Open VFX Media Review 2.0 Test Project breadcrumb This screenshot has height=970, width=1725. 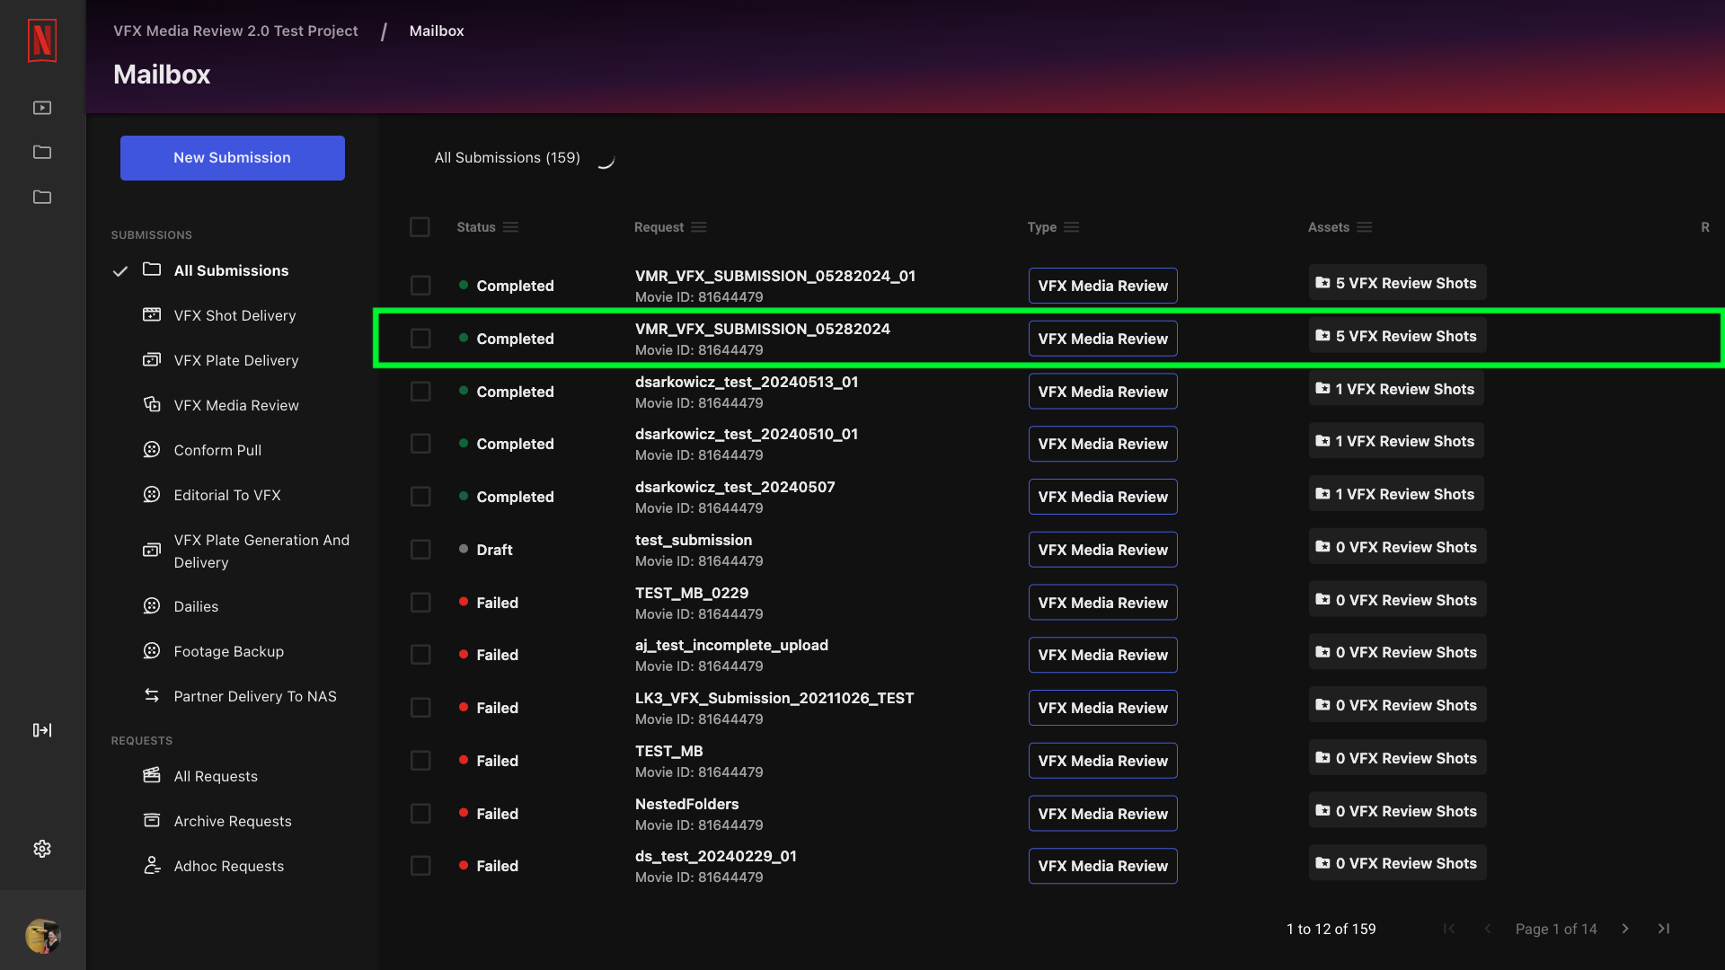pos(235,31)
